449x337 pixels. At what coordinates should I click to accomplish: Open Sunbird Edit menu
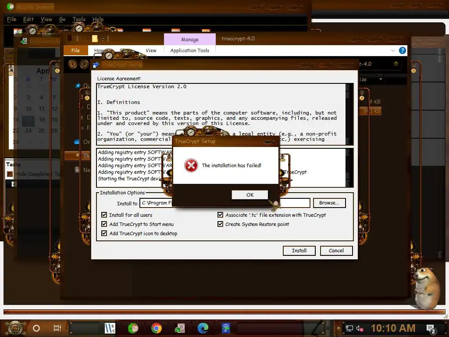(x=29, y=19)
